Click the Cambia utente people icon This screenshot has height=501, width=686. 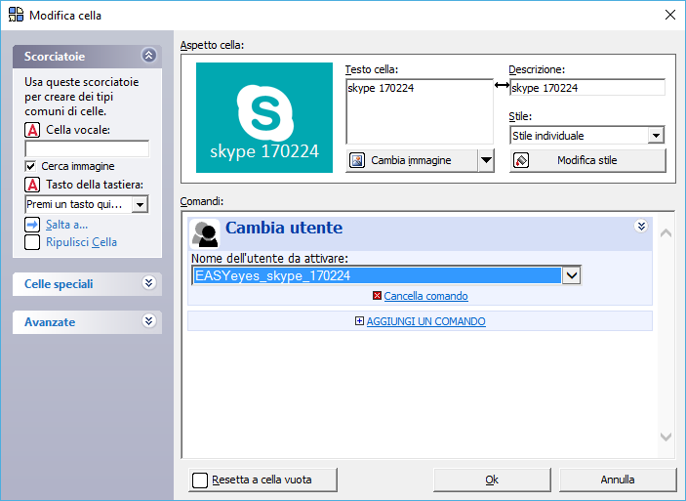click(205, 233)
